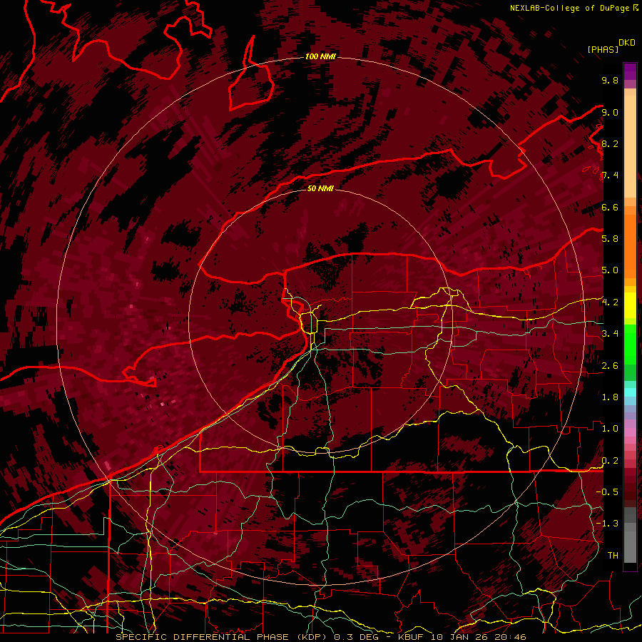
Task: Select the 0.2 legend value
Action: [x=610, y=460]
